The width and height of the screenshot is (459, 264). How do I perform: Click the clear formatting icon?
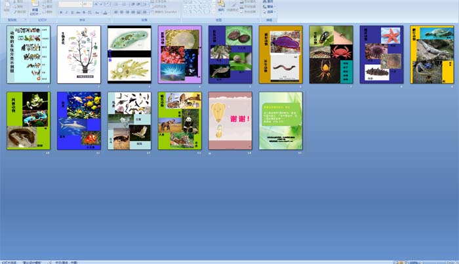click(x=108, y=4)
